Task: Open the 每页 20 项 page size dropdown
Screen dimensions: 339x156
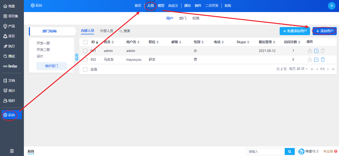Action: point(298,69)
